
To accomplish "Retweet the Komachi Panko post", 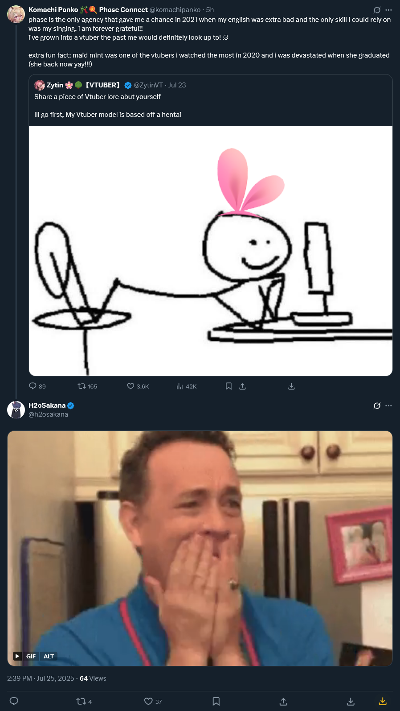I will 87,386.
